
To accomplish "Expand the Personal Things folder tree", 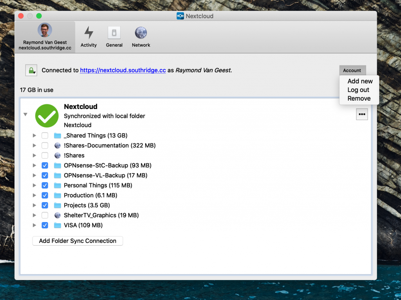I will pyautogui.click(x=34, y=185).
